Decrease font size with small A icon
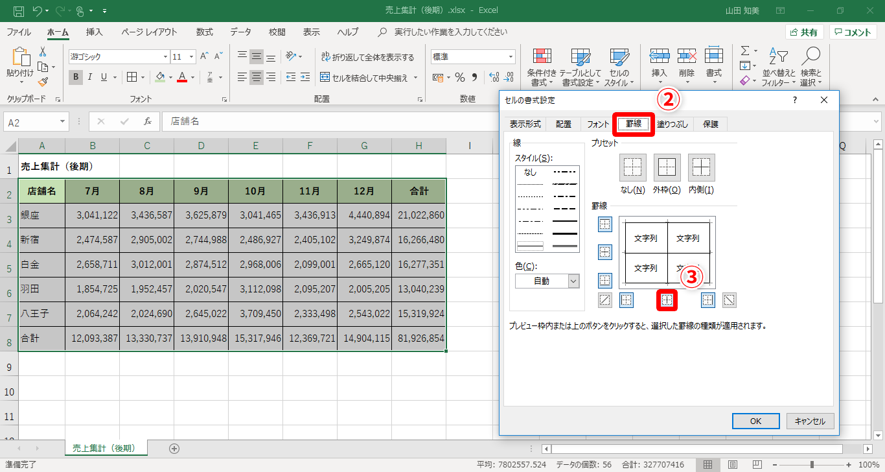The image size is (885, 472). [x=220, y=56]
